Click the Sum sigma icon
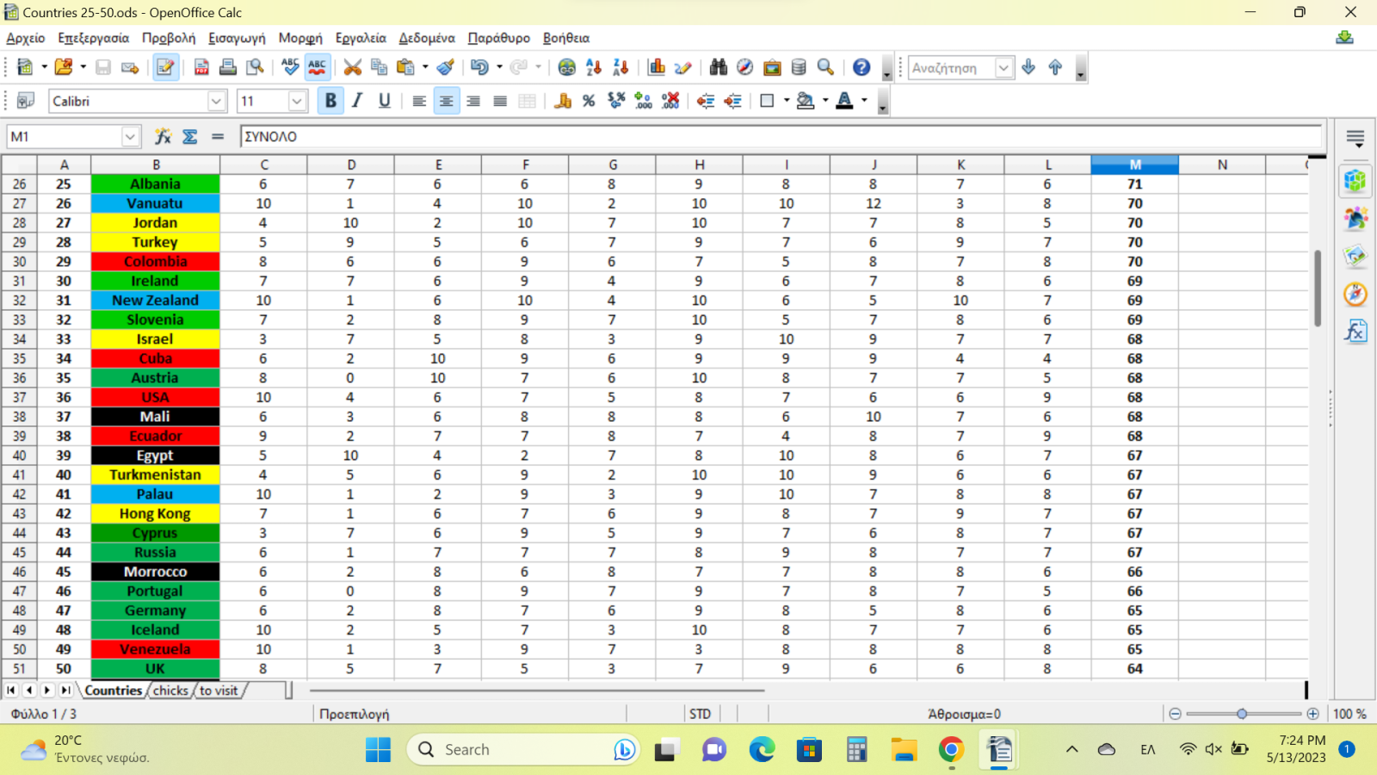The height and width of the screenshot is (775, 1377). (190, 136)
